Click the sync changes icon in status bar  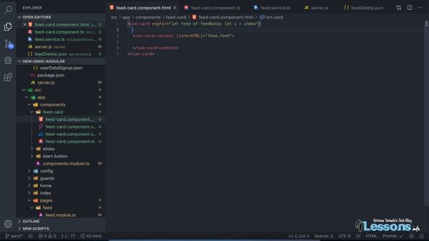point(31,236)
